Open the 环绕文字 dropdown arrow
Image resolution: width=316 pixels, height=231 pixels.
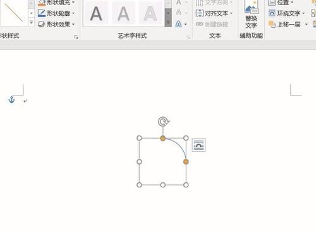pyautogui.click(x=303, y=13)
